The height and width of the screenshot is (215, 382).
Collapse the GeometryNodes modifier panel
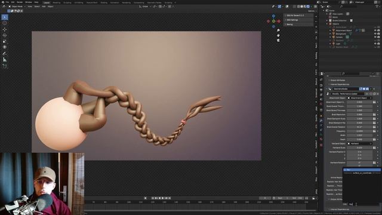(327, 89)
